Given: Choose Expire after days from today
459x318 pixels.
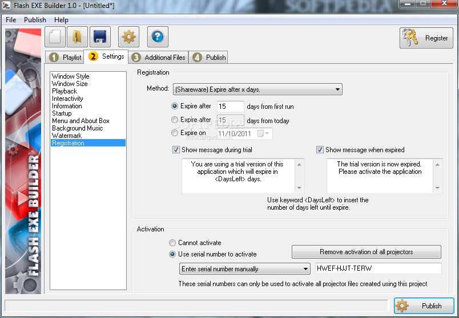Looking at the screenshot, I should 175,120.
